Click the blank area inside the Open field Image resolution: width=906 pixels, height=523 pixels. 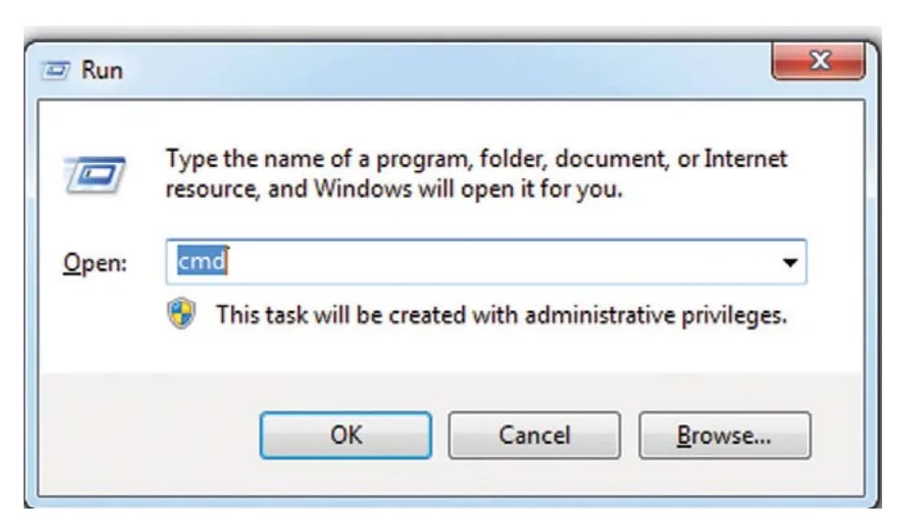[497, 262]
